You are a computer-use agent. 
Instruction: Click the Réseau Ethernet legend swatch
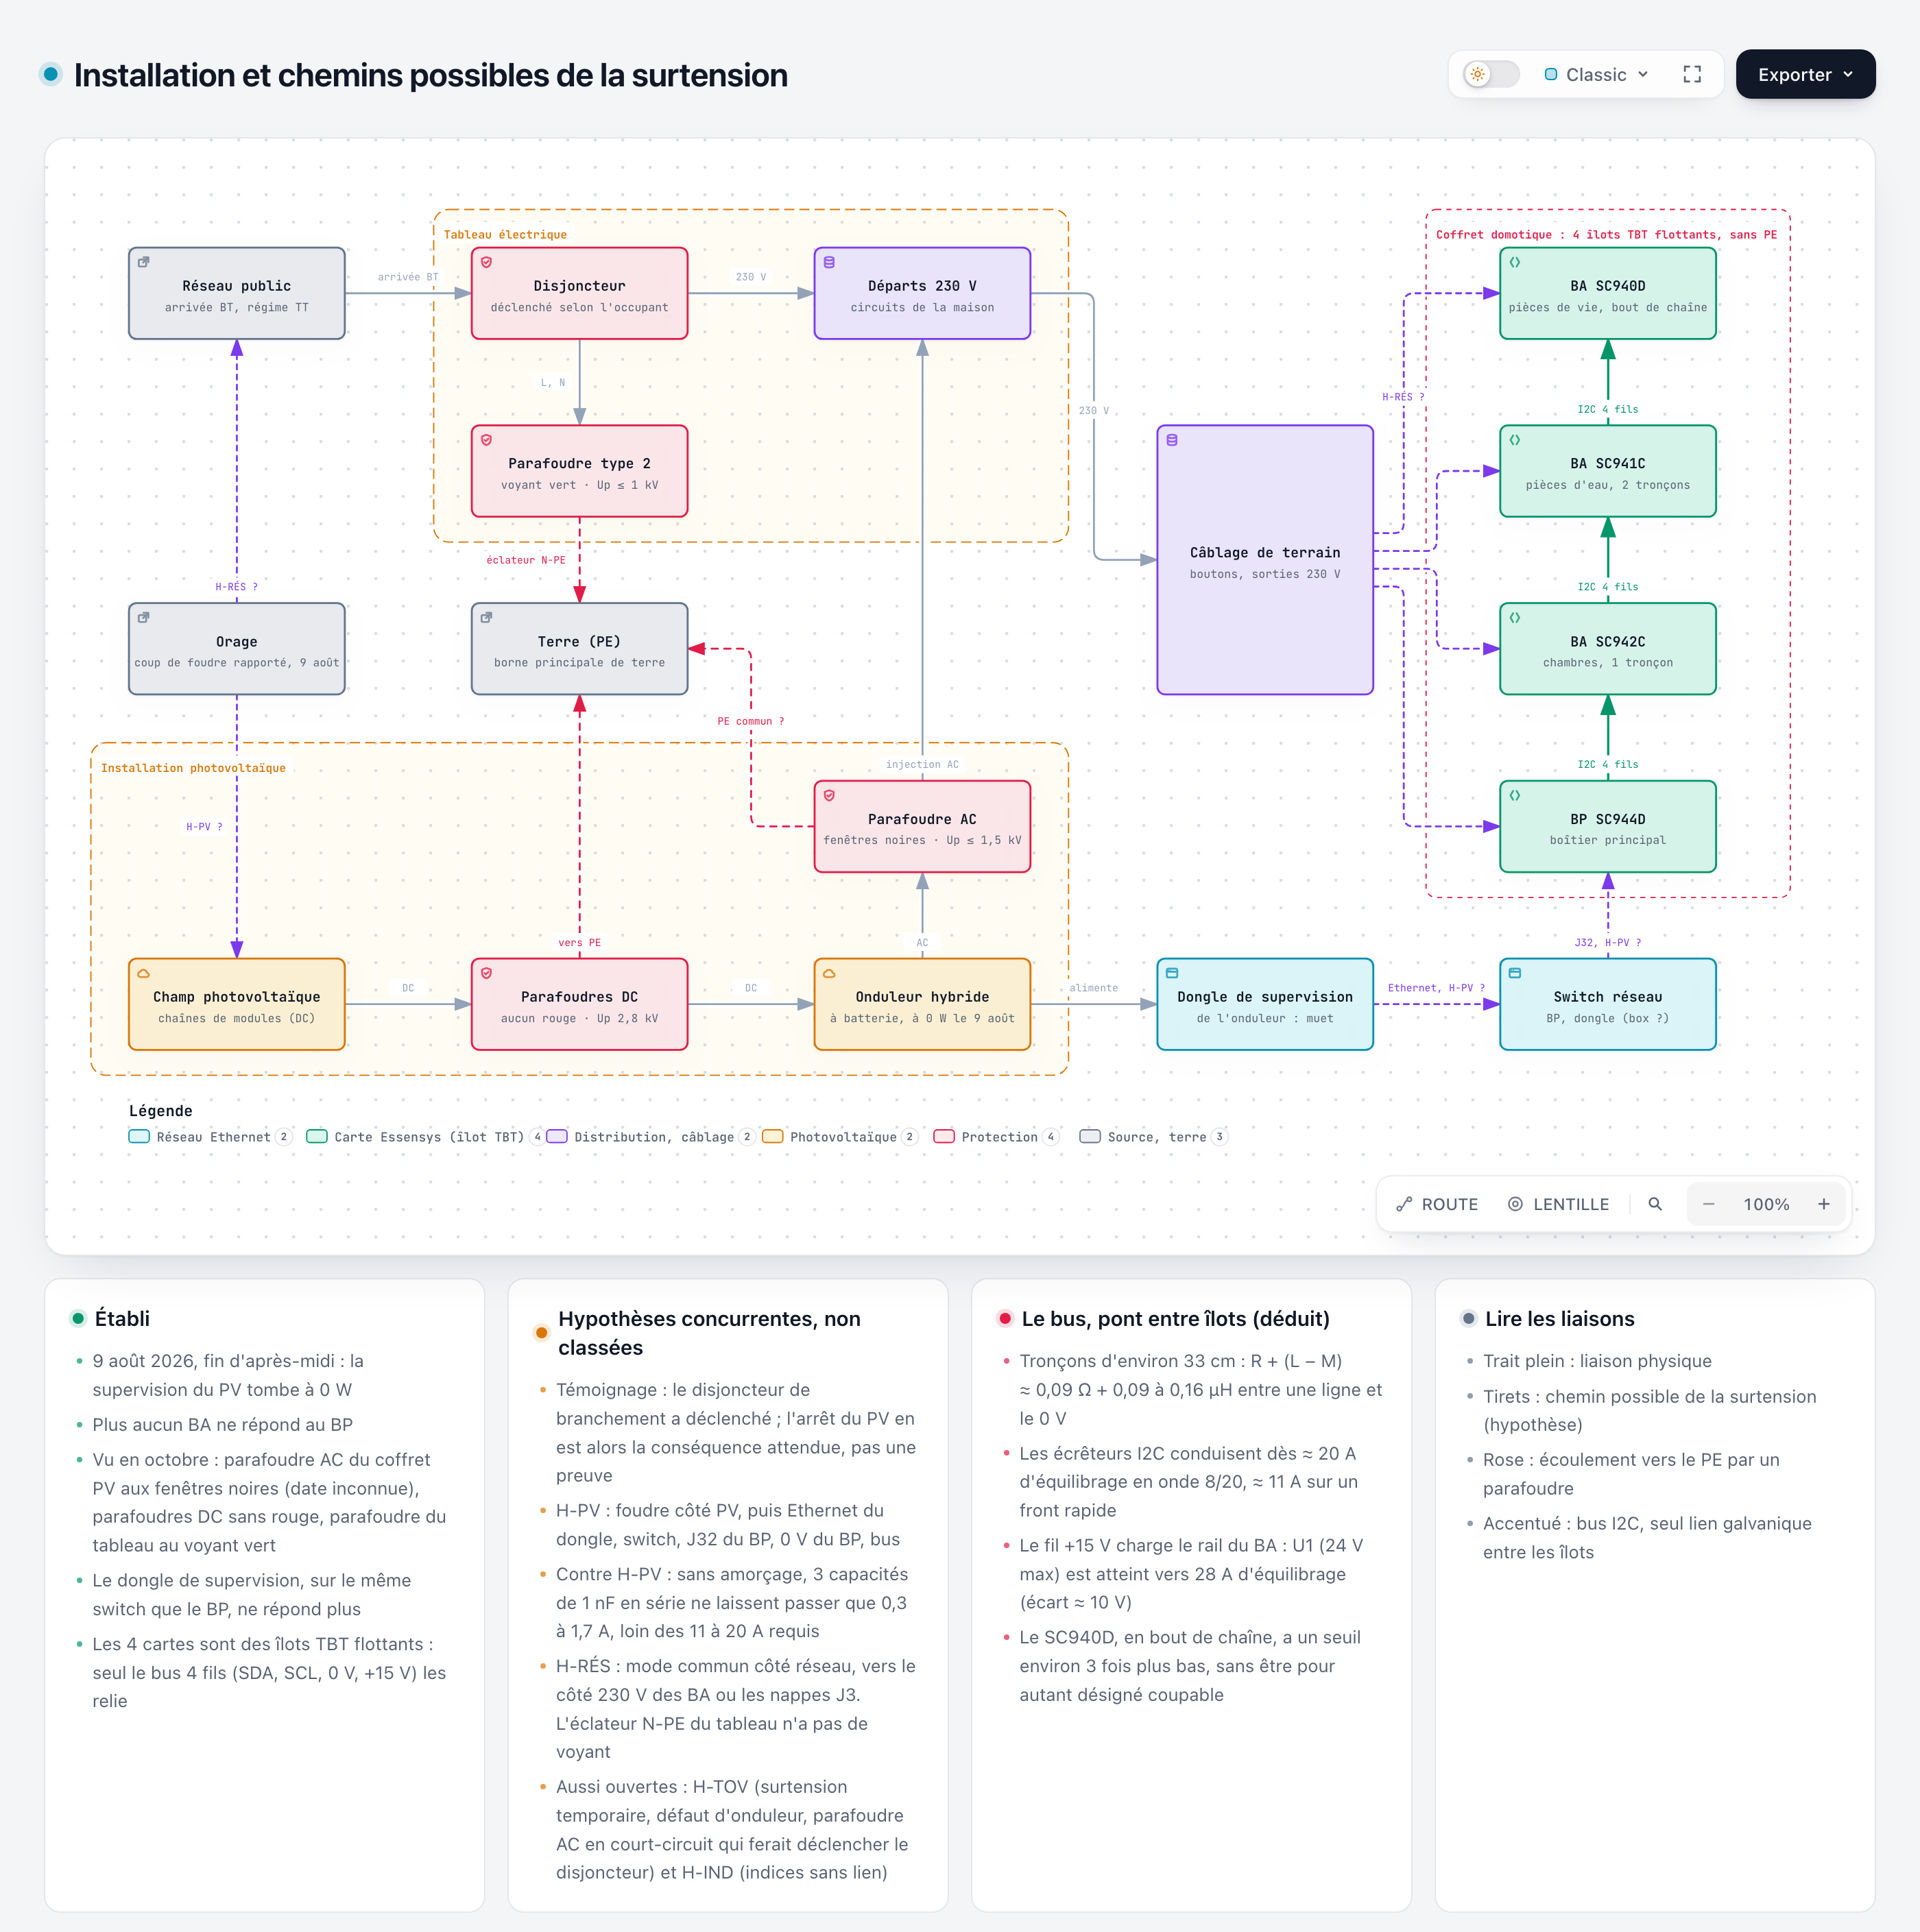click(139, 1136)
